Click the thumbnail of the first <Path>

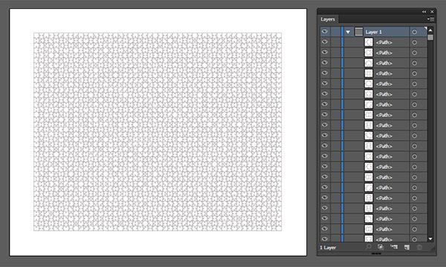(369, 42)
